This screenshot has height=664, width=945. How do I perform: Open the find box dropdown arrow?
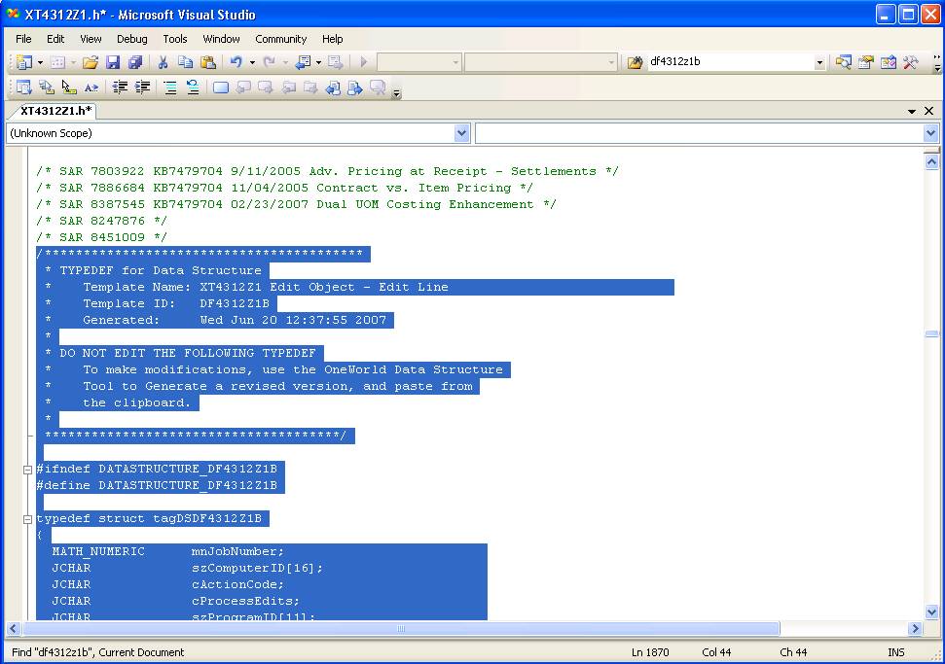tap(819, 62)
